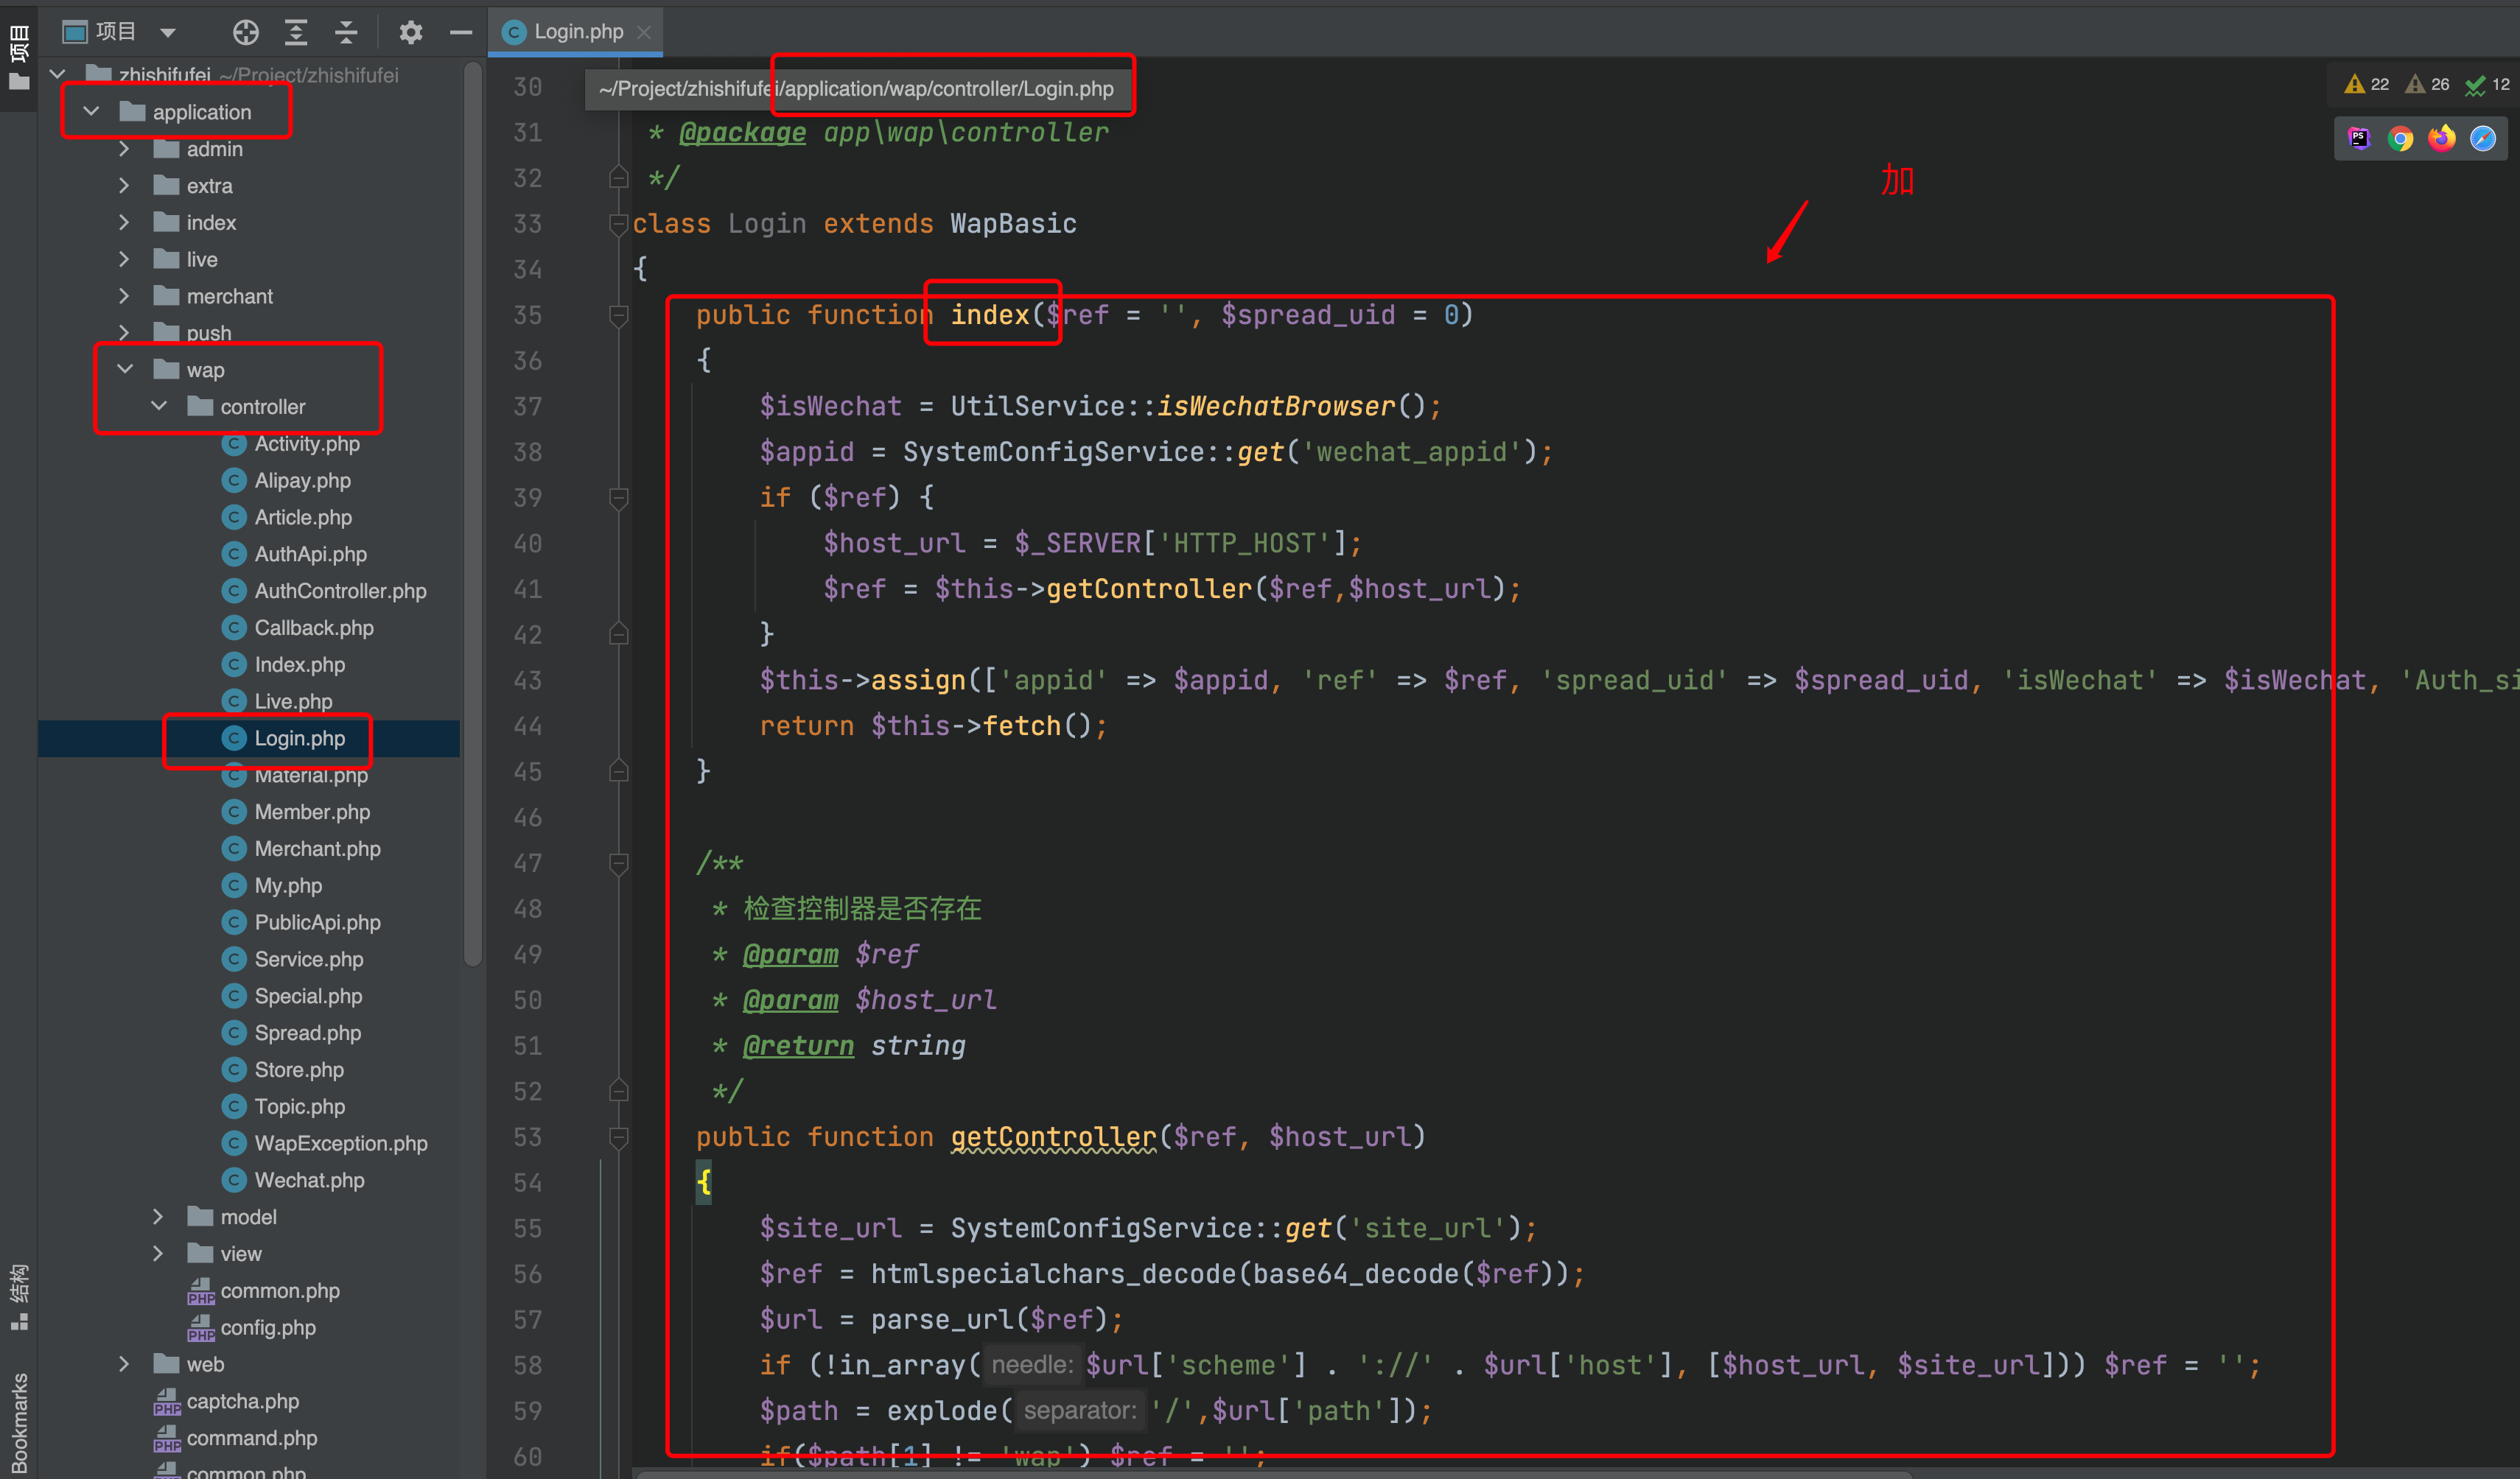Collapse the zhishifufei project root
This screenshot has width=2520, height=1479.
click(x=58, y=74)
